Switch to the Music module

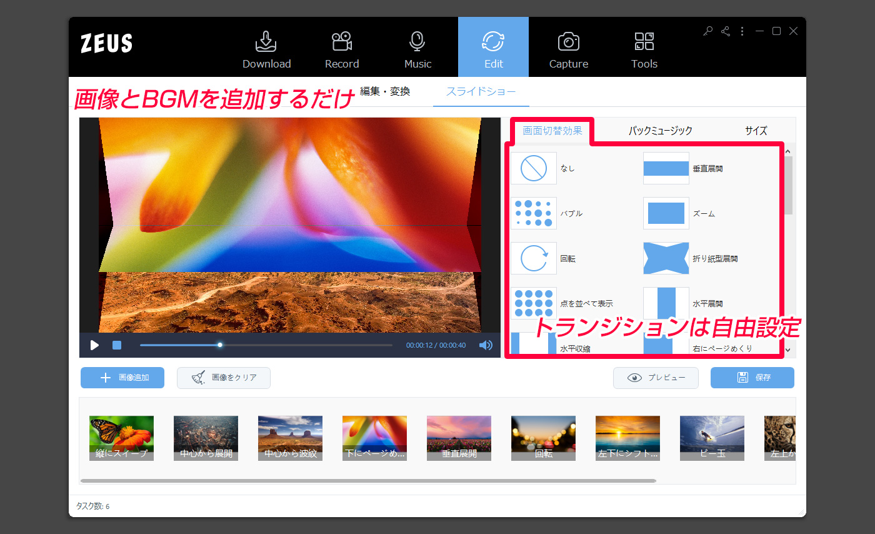coord(417,50)
